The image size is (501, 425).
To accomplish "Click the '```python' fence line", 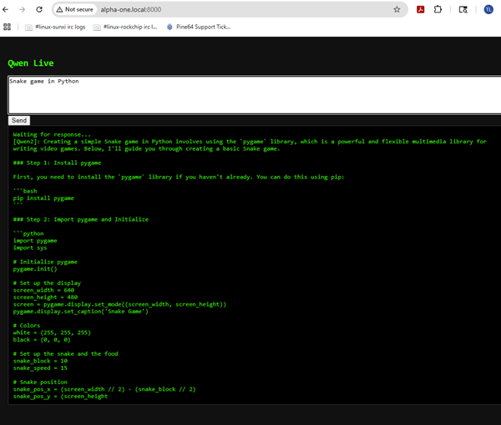I will [x=28, y=233].
